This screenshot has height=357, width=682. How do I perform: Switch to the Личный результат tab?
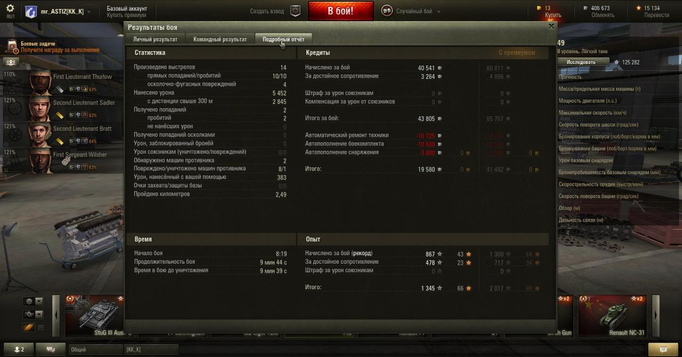tap(155, 39)
